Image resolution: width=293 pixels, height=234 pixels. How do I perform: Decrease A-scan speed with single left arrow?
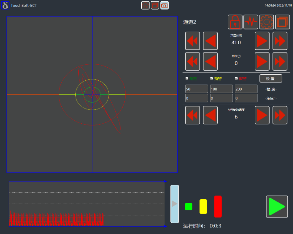click(210, 115)
